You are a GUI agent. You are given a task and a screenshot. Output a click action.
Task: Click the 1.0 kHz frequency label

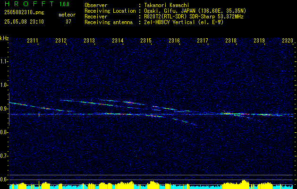(x=4, y=85)
